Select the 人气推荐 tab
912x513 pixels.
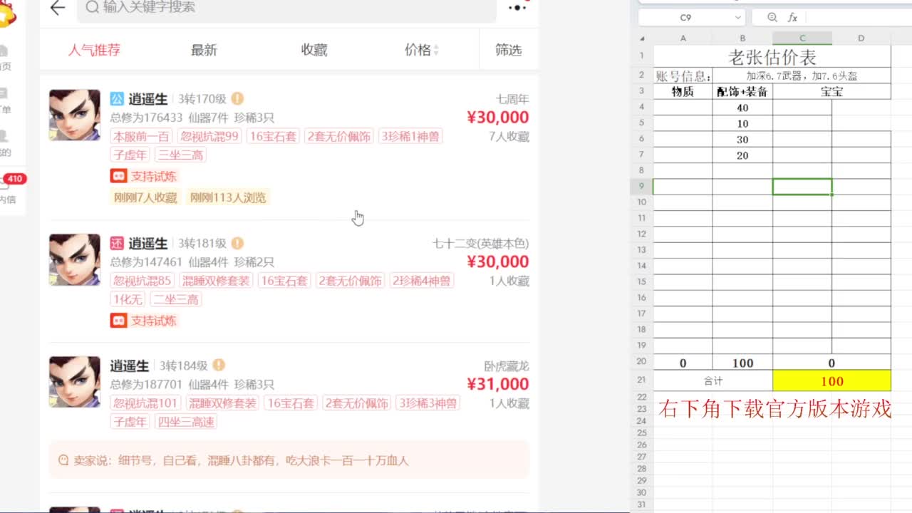94,50
